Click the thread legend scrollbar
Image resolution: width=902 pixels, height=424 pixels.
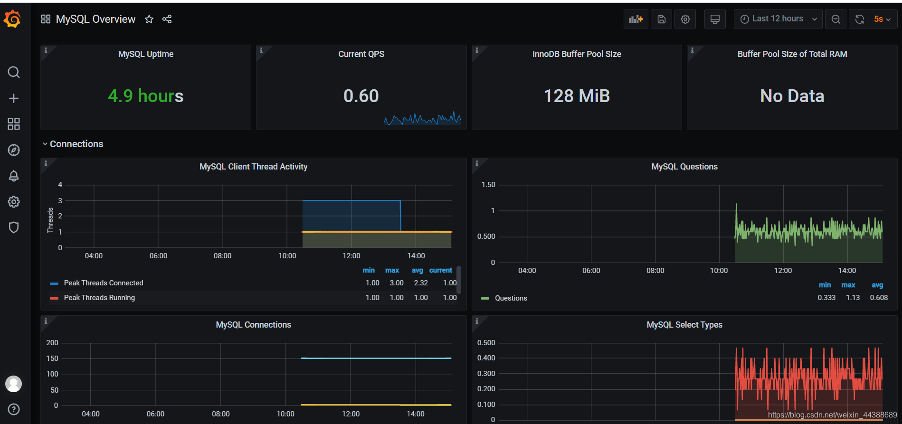pyautogui.click(x=459, y=280)
